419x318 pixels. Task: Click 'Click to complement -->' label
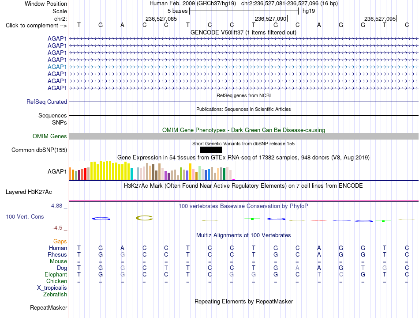36,26
